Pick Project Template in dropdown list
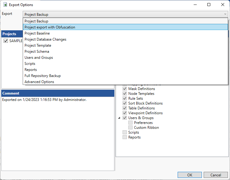 [38, 45]
